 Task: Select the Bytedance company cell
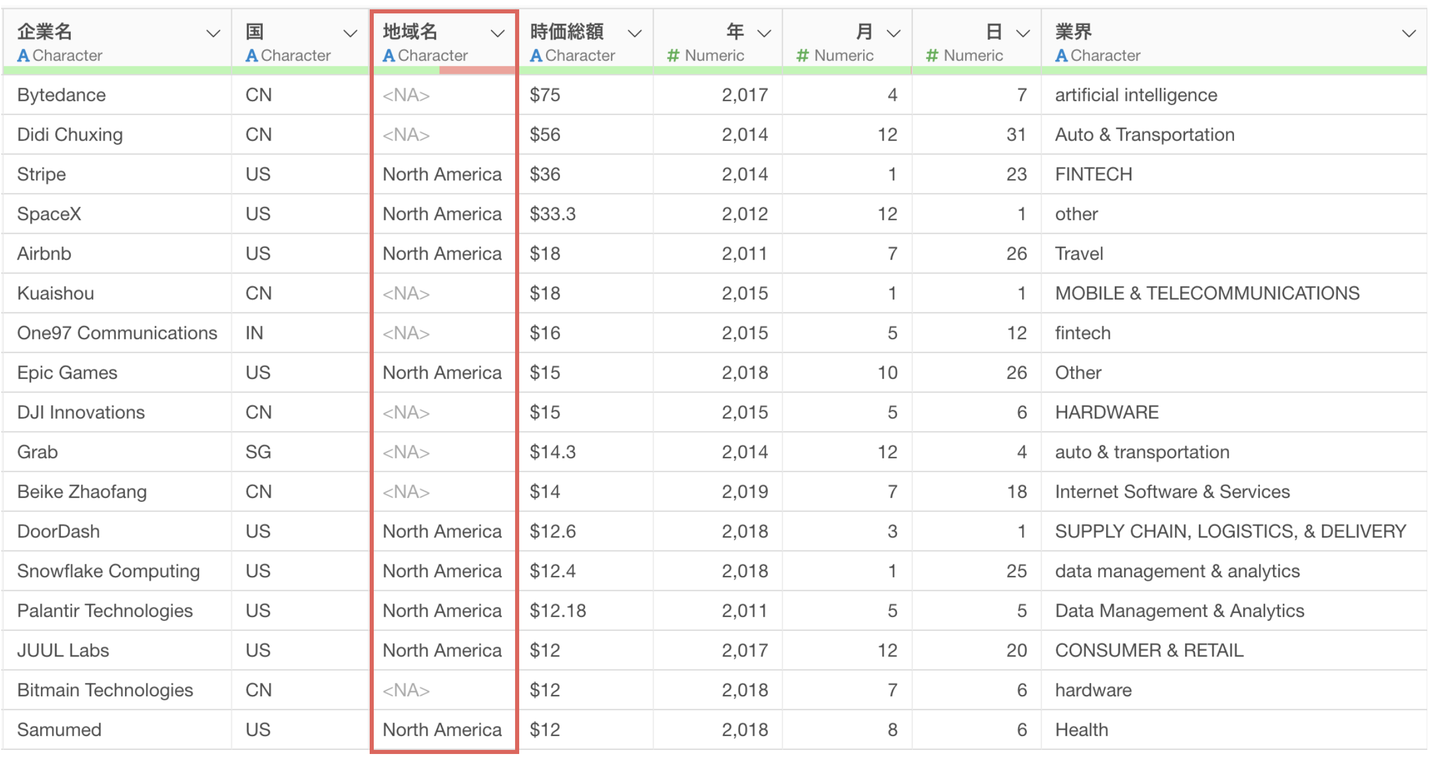(117, 95)
